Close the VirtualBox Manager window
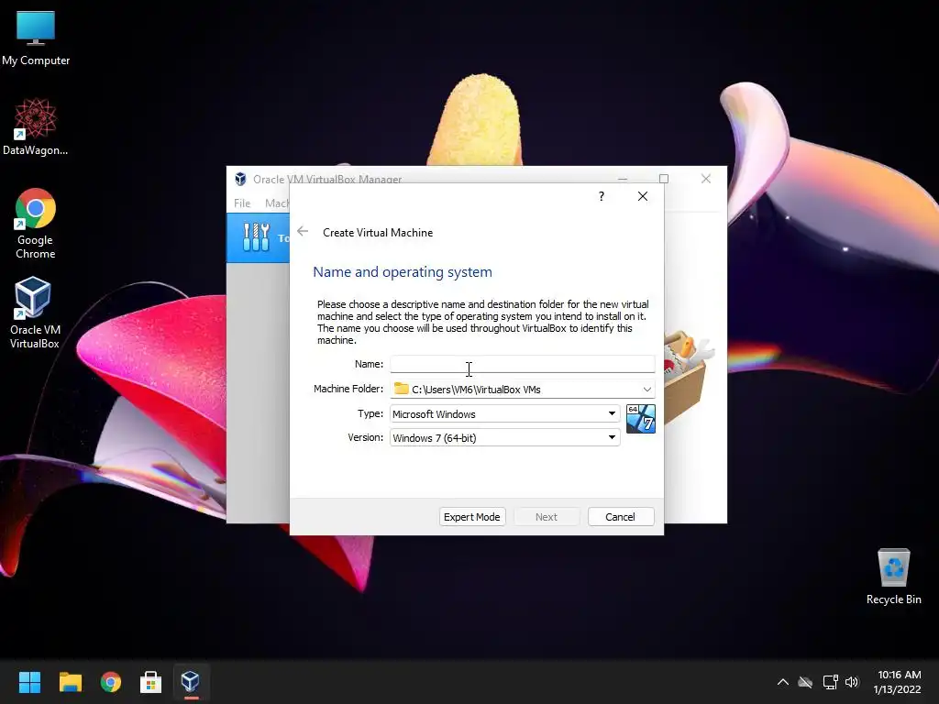This screenshot has width=939, height=704. click(x=706, y=179)
